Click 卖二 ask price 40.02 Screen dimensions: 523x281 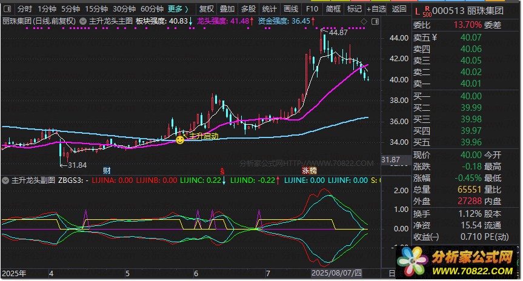point(471,72)
